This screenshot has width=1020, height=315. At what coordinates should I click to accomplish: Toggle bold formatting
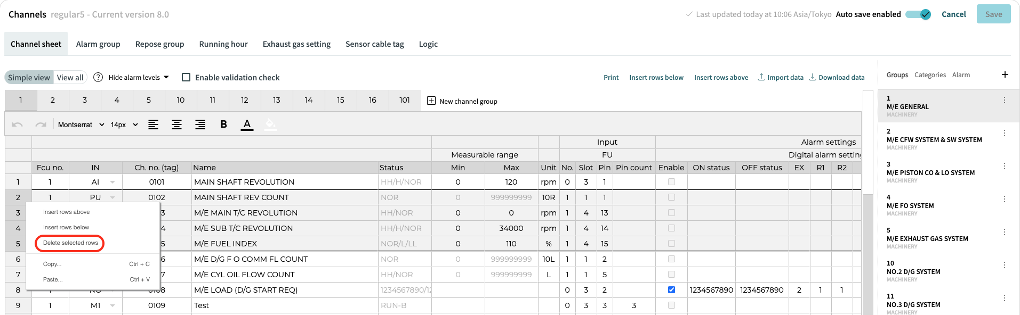223,125
